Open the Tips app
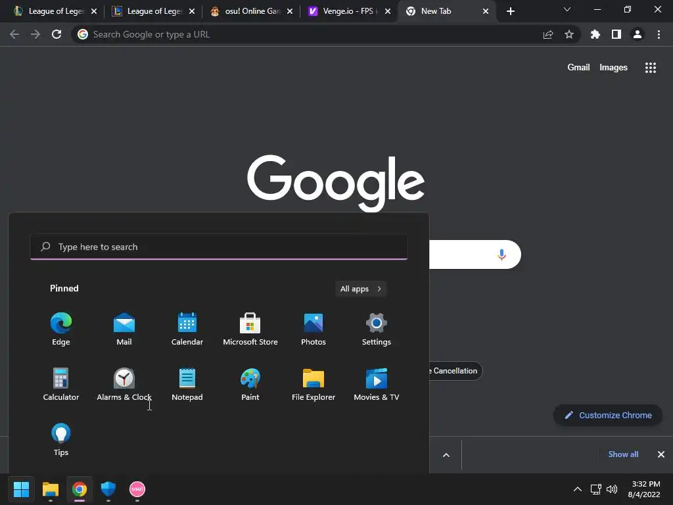673x505 pixels. tap(61, 439)
